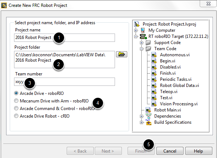
Task: Expand the Support Code folder node
Action: (141, 43)
